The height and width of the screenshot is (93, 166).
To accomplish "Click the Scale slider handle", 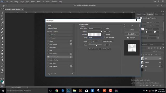I will [96, 45].
